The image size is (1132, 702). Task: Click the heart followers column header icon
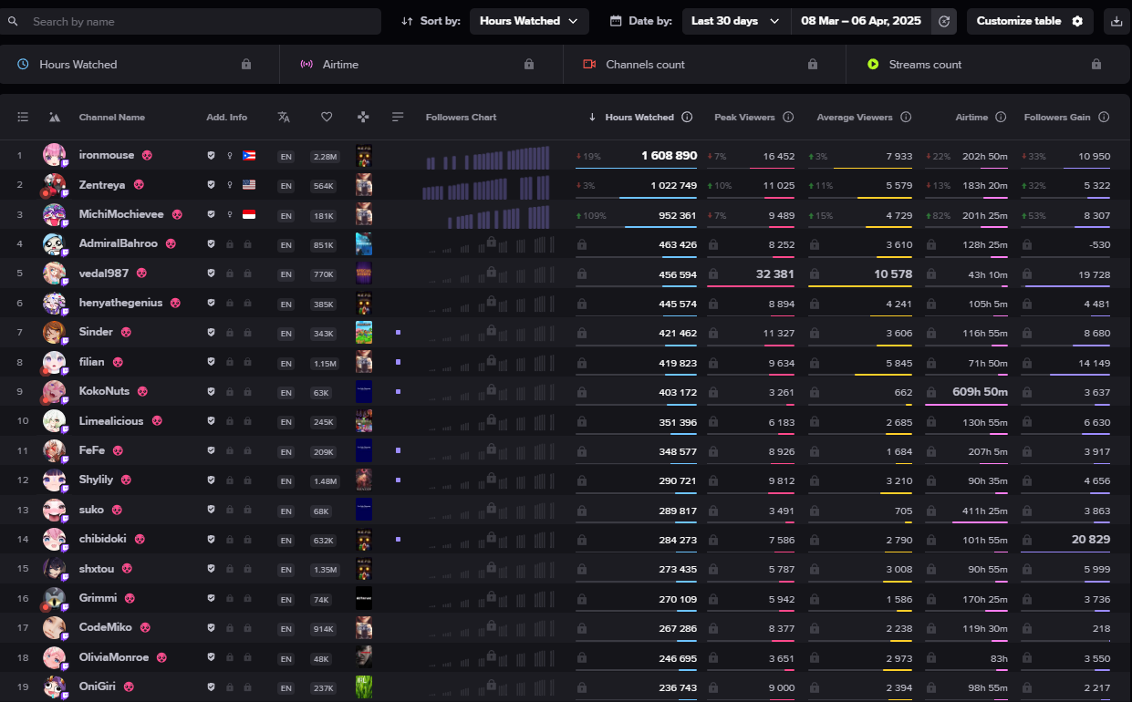coord(327,117)
